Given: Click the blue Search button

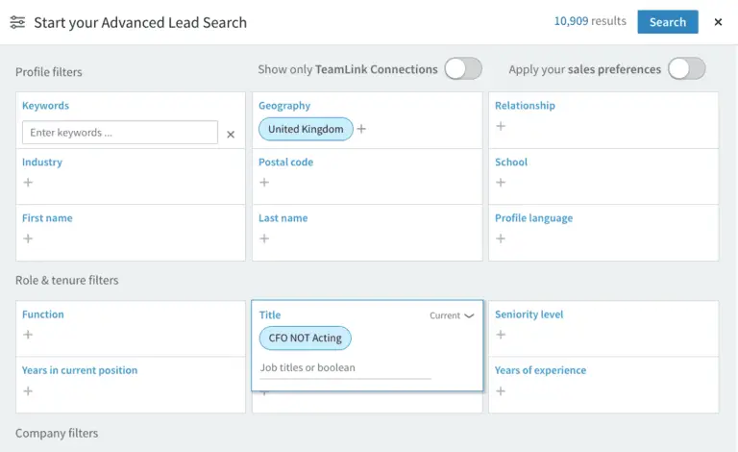Looking at the screenshot, I should click(x=667, y=22).
